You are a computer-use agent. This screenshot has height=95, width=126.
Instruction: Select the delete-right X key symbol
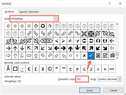click(x=50, y=41)
